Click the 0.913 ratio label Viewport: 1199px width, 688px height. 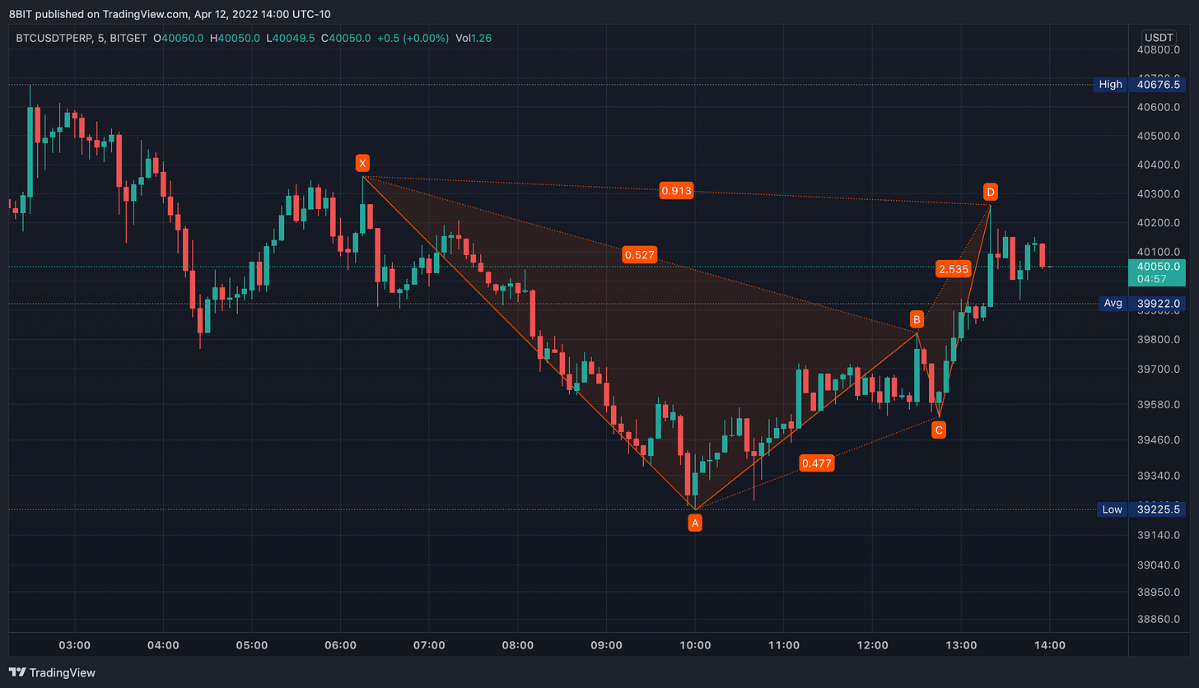676,191
